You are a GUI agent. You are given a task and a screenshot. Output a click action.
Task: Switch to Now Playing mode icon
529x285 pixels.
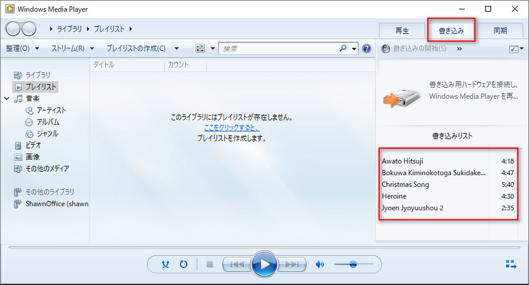click(x=511, y=264)
